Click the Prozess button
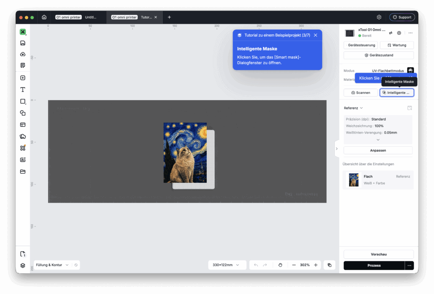 pyautogui.click(x=374, y=265)
